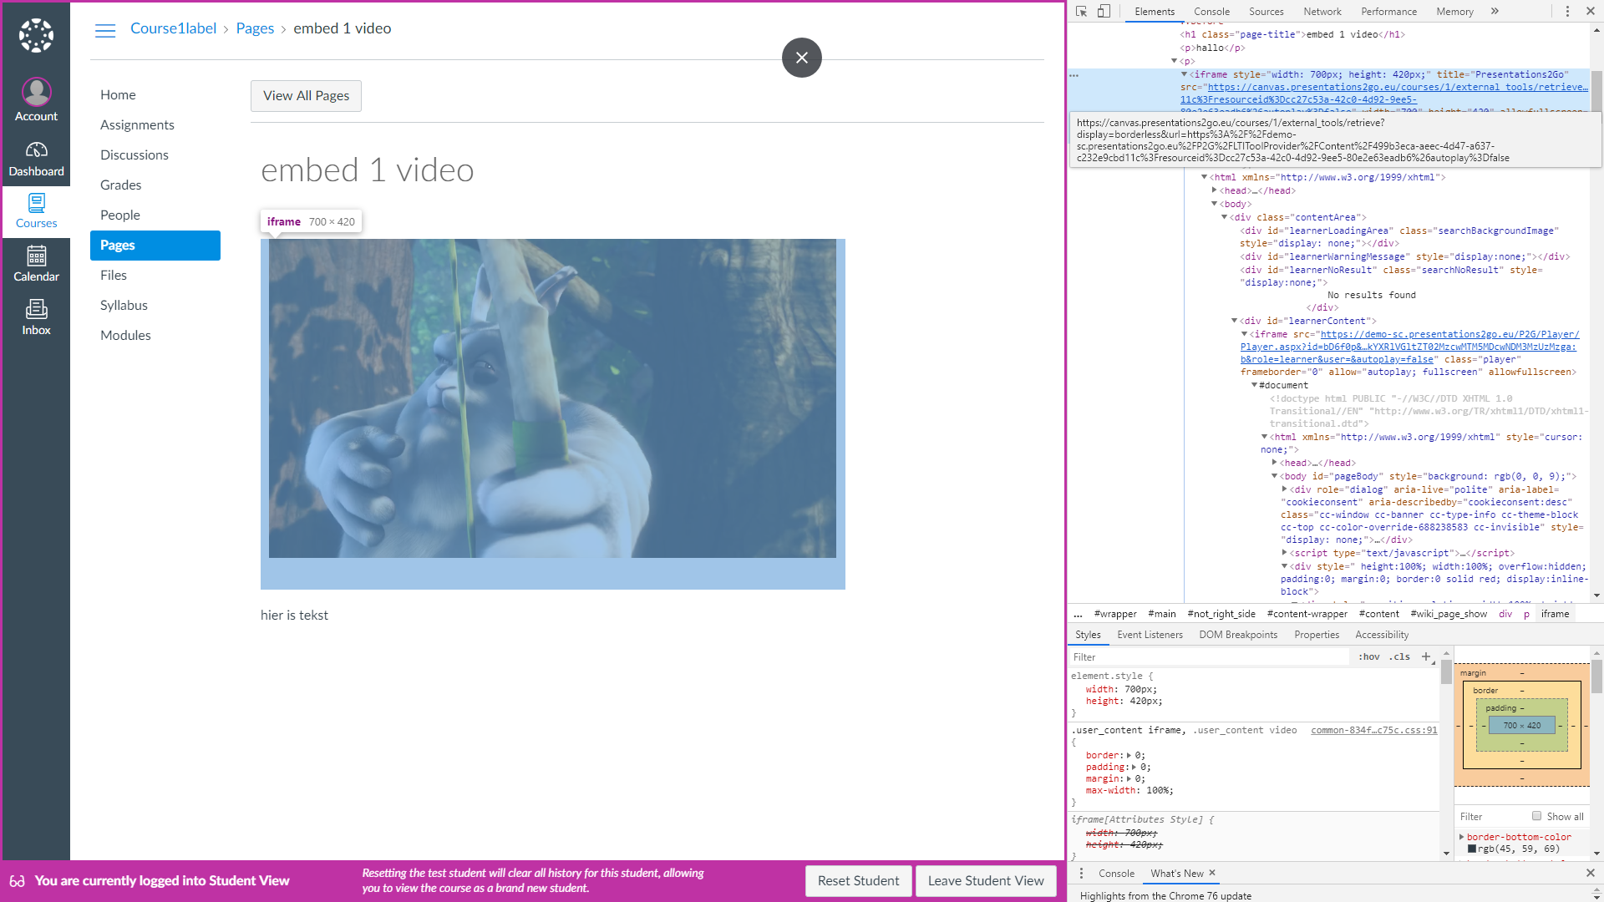Switch to the Performance tab

point(1388,11)
